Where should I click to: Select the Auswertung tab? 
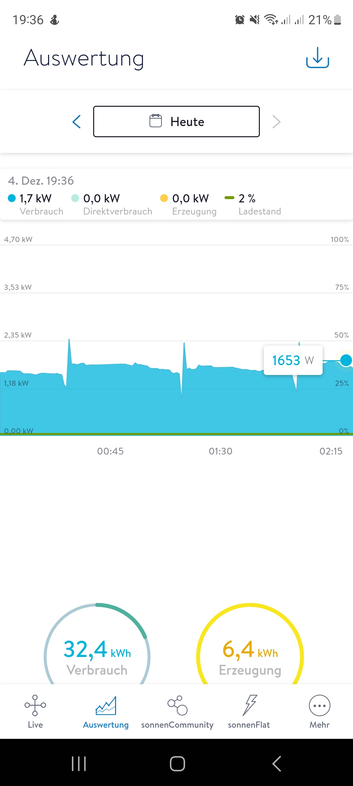point(106,711)
